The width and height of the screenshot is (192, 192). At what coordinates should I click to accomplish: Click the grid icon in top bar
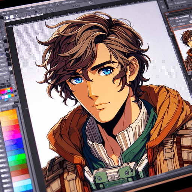pos(50,5)
